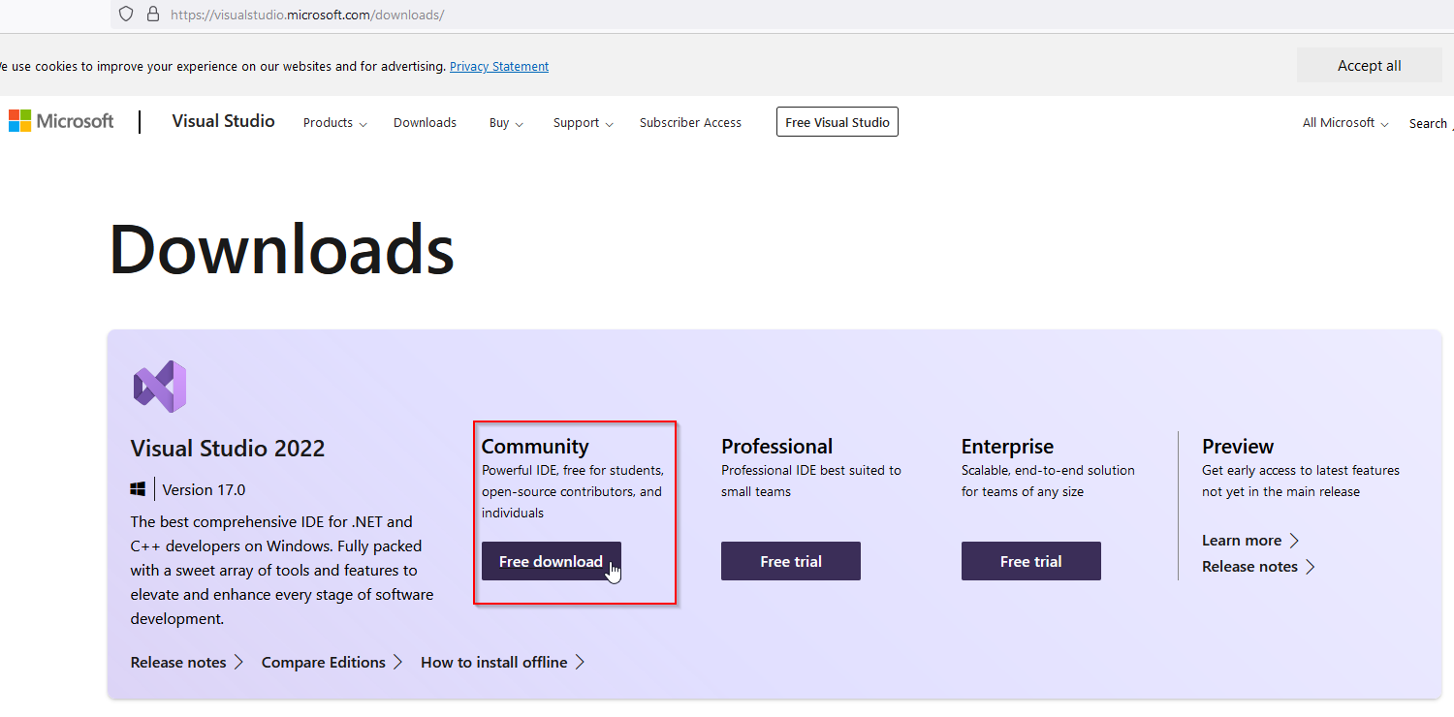Screen dimensions: 1454x717
Task: Open the Privacy Statement link
Action: tap(499, 66)
